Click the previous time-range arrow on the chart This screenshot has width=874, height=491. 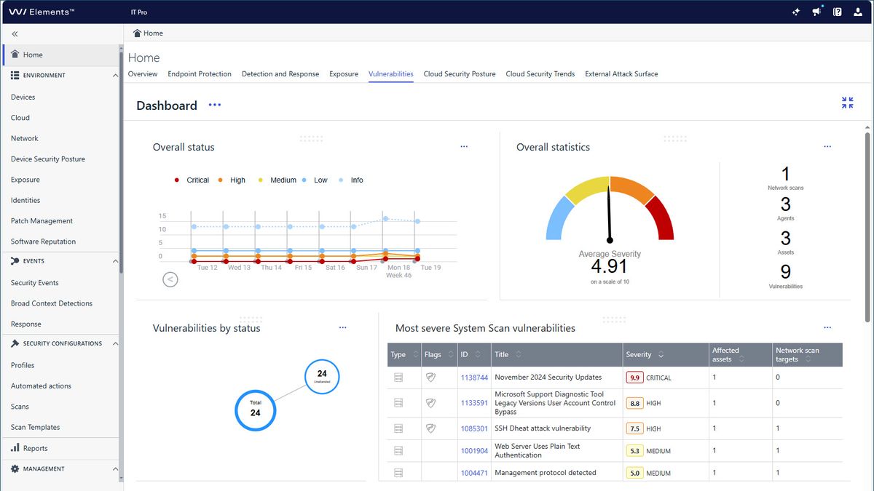[170, 279]
